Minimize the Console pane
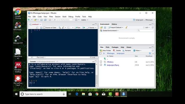185x104 pixels. [x=93, y=62]
